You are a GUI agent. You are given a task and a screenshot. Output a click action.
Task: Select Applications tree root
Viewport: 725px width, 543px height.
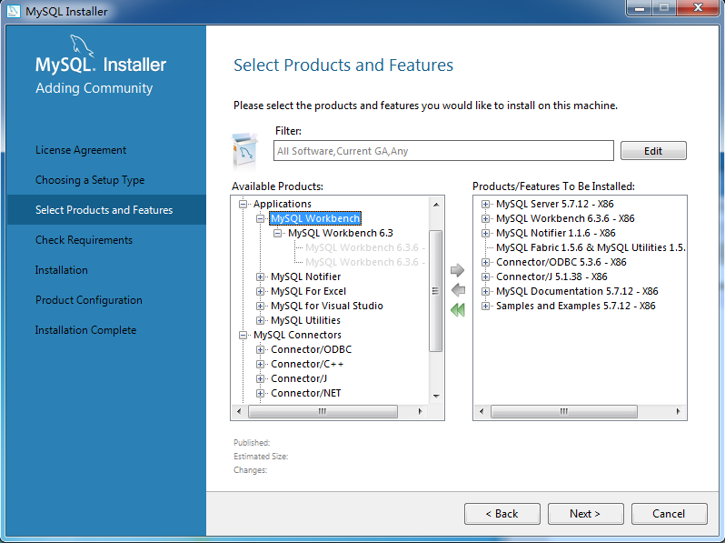click(x=282, y=204)
